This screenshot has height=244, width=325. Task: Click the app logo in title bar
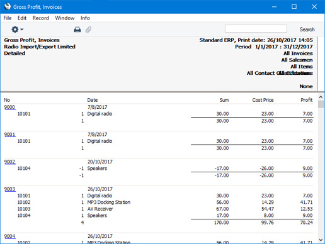(8, 6)
